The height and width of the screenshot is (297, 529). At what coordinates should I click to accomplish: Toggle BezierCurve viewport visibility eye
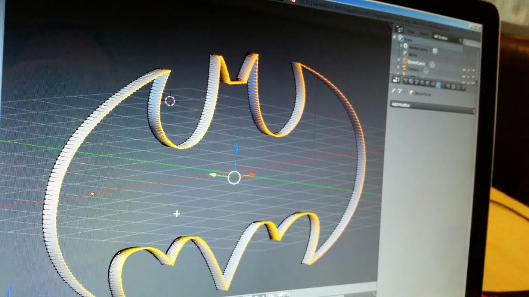click(464, 70)
